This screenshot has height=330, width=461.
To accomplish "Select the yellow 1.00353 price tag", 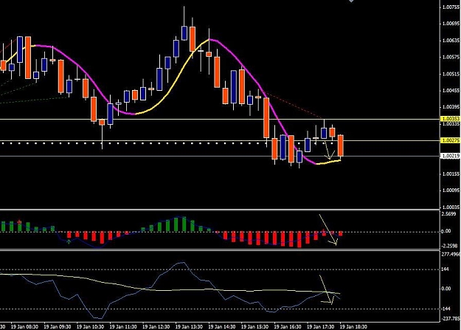I will [x=450, y=119].
